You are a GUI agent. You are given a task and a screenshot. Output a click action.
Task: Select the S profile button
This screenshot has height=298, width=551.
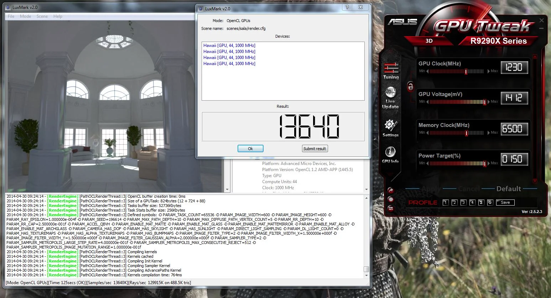pos(481,202)
